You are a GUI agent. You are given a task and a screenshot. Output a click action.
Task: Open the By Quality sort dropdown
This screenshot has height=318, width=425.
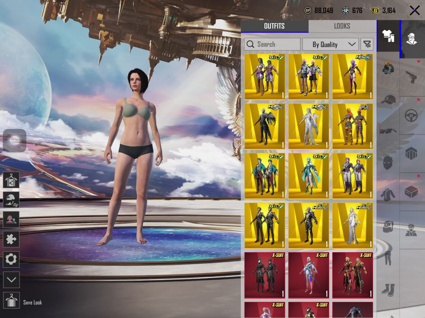(331, 44)
